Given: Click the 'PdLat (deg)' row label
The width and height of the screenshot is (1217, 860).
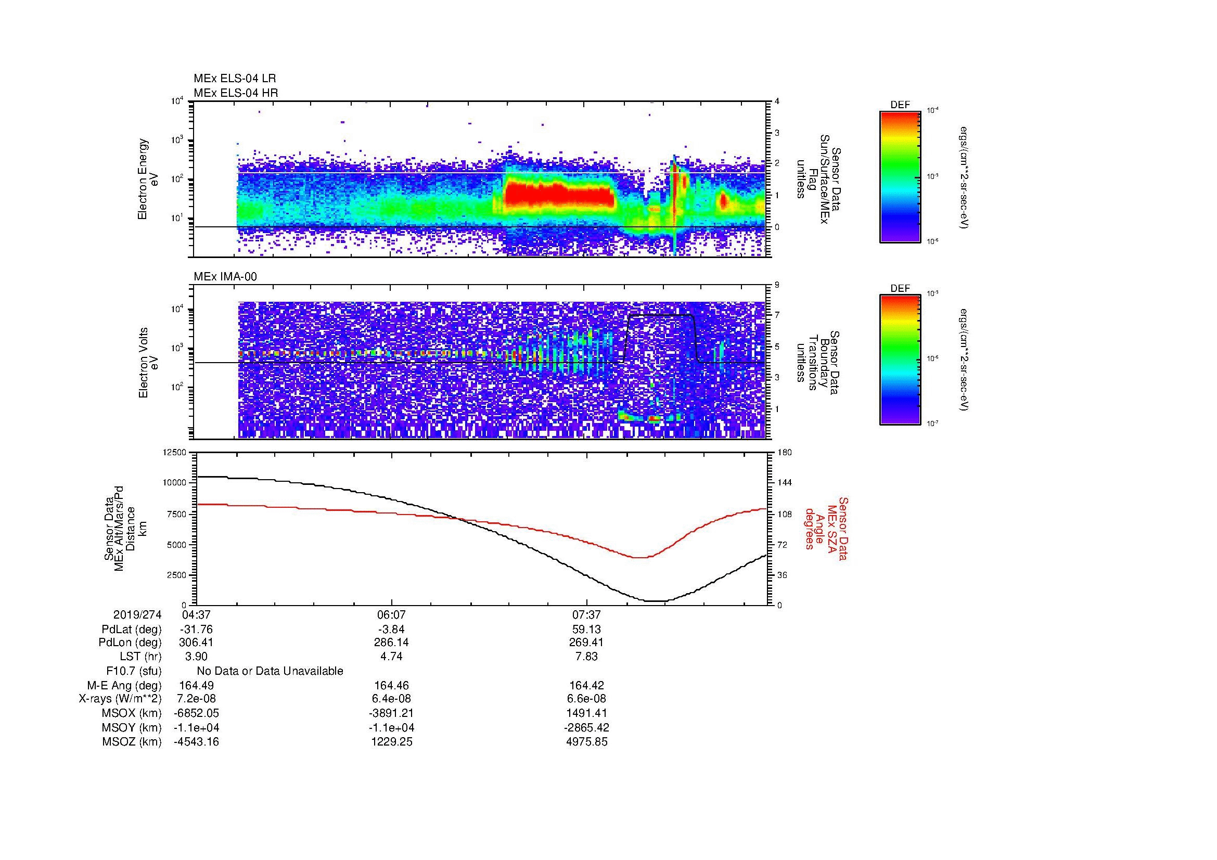Looking at the screenshot, I should (x=132, y=630).
